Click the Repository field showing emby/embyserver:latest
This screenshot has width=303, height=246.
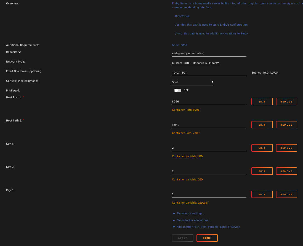(209, 53)
